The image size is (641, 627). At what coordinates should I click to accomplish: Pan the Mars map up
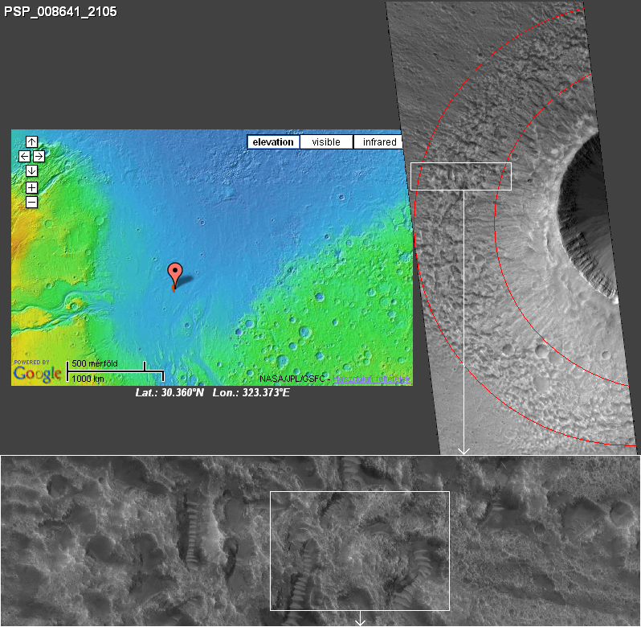click(31, 142)
